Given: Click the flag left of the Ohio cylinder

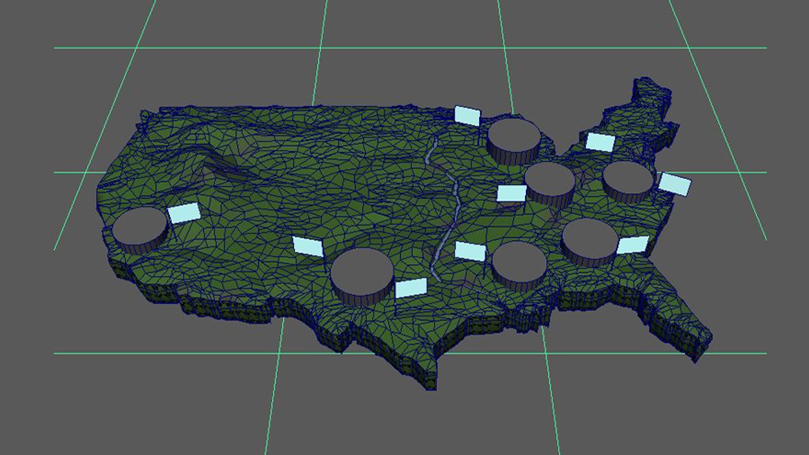Looking at the screenshot, I should [x=511, y=193].
